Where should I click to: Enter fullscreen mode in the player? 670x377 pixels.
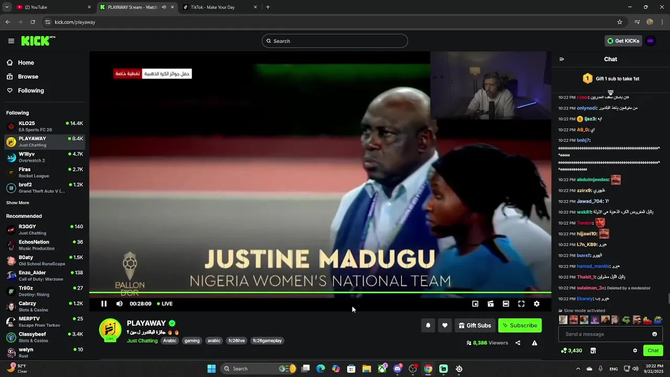(521, 304)
